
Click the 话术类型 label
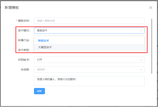pos(24,50)
